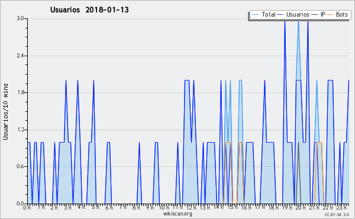
Task: Click the 2.4 y-axis value
Action: pyautogui.click(x=20, y=56)
